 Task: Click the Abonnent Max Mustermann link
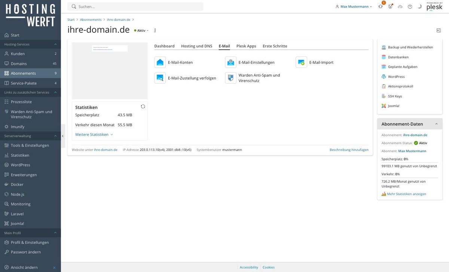coord(412,151)
